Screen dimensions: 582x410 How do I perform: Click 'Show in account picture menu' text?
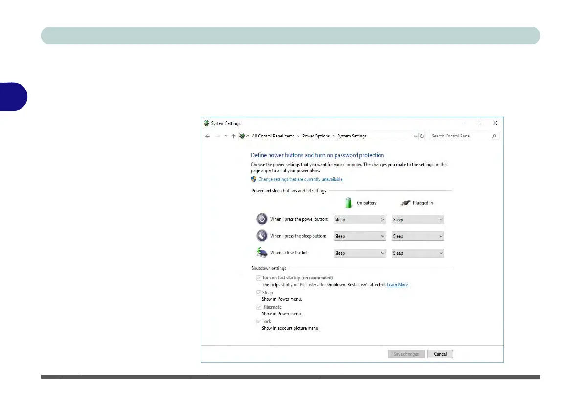coord(291,328)
